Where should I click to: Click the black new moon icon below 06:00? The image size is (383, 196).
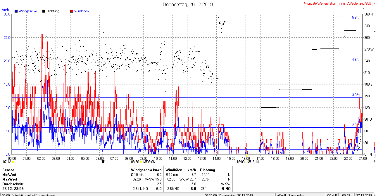tap(103, 162)
